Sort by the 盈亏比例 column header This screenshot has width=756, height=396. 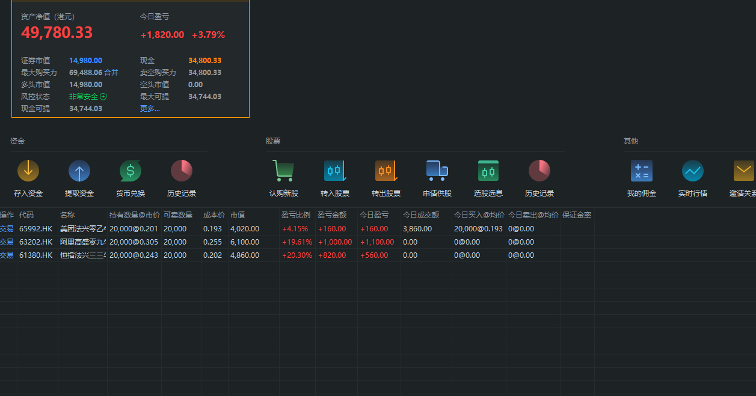click(297, 215)
